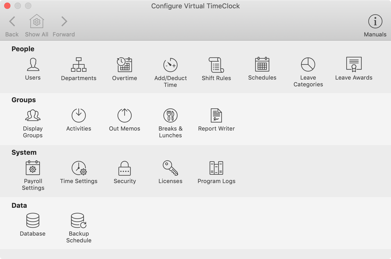This screenshot has width=391, height=259.
Task: Open Leave Categories pie chart icon
Action: tap(308, 64)
